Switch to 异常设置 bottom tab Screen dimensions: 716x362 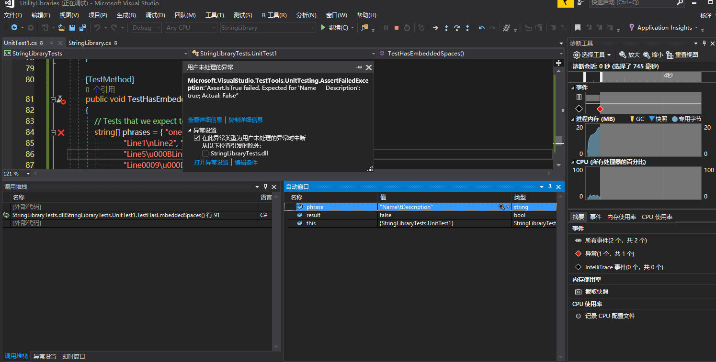pos(45,356)
